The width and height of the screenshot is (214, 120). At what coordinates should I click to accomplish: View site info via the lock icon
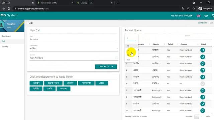[15, 9]
